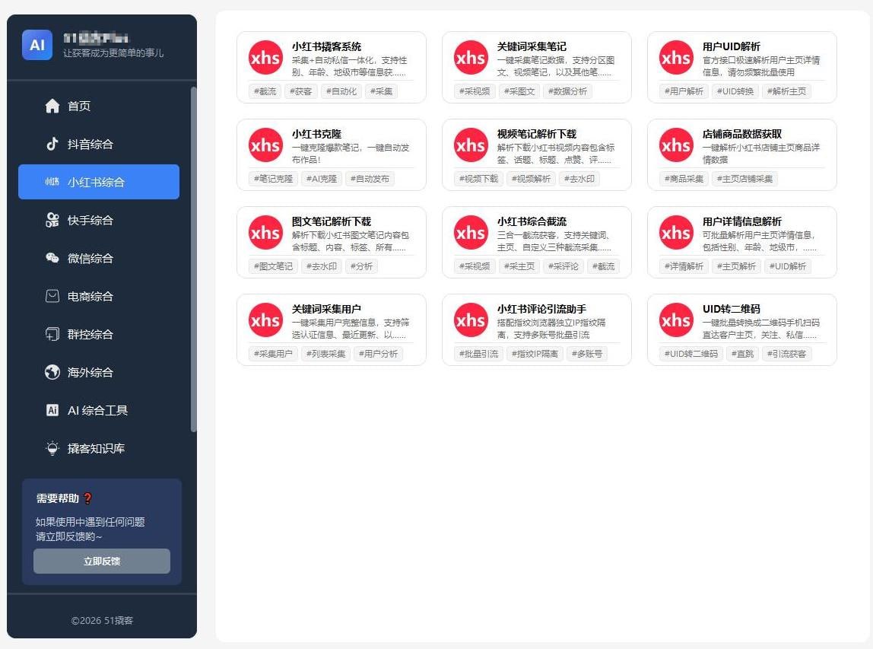Click the Ai icon beside AI 综合工具
The width and height of the screenshot is (873, 649).
pos(52,410)
